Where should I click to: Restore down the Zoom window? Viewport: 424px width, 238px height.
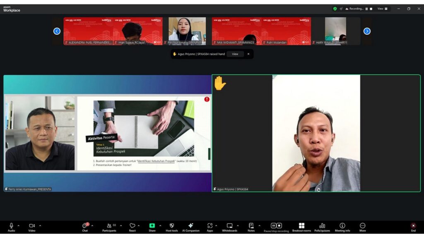click(x=409, y=9)
